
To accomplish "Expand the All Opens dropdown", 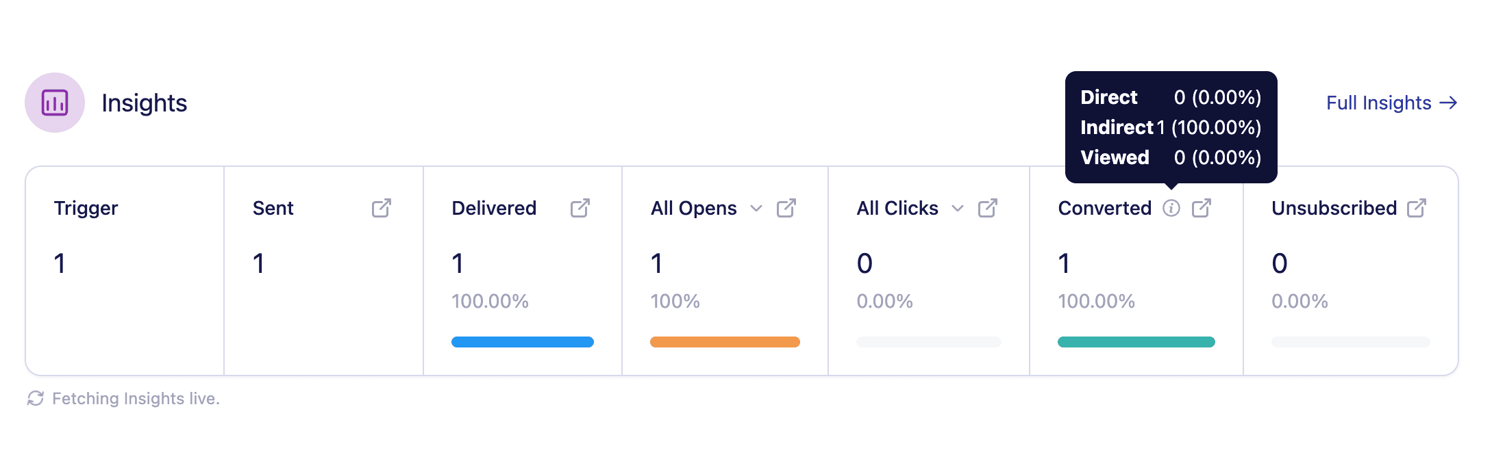I will [x=756, y=209].
